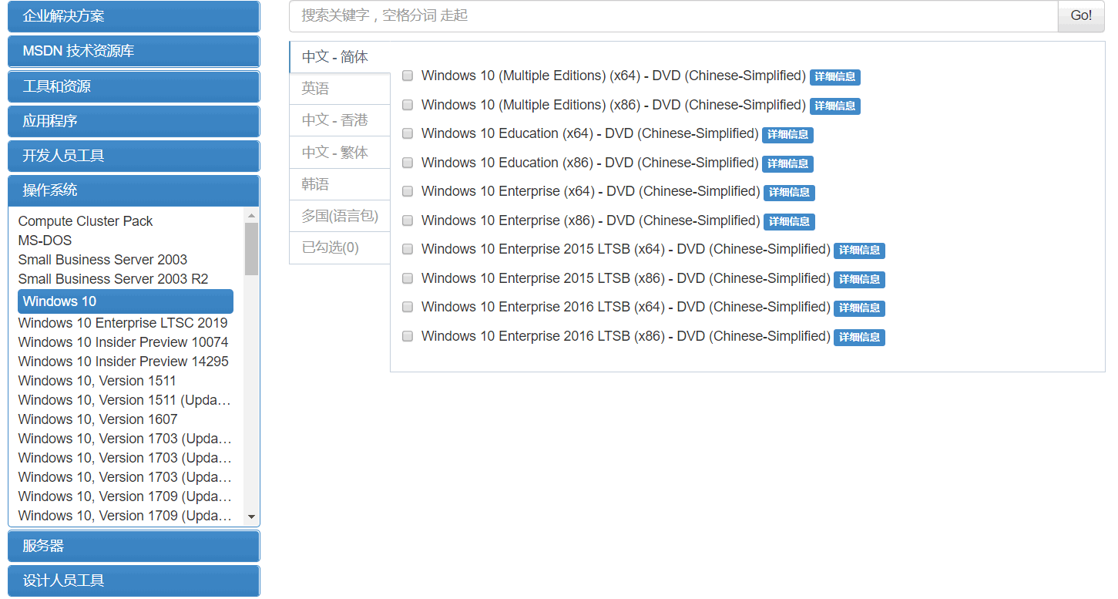Choose Small Business Server 2003 R2

113,279
